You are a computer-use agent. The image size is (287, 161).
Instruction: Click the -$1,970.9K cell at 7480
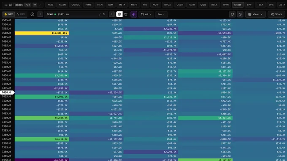(151, 50)
